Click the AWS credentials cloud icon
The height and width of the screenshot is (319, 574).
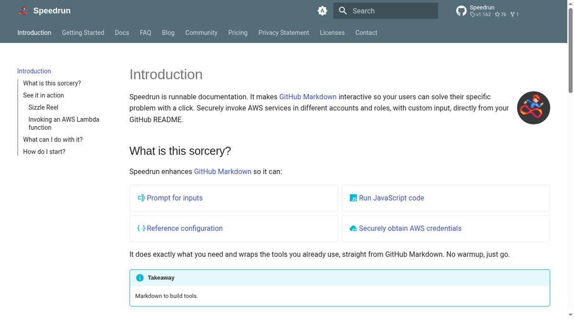pos(353,228)
